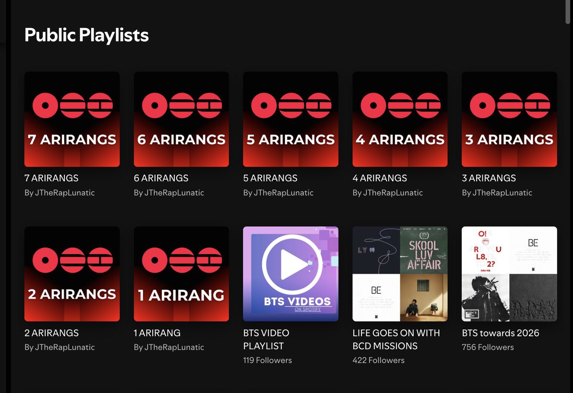Screen dimensions: 573x393
Task: Click the Public Playlists heading
Action: tap(86, 35)
